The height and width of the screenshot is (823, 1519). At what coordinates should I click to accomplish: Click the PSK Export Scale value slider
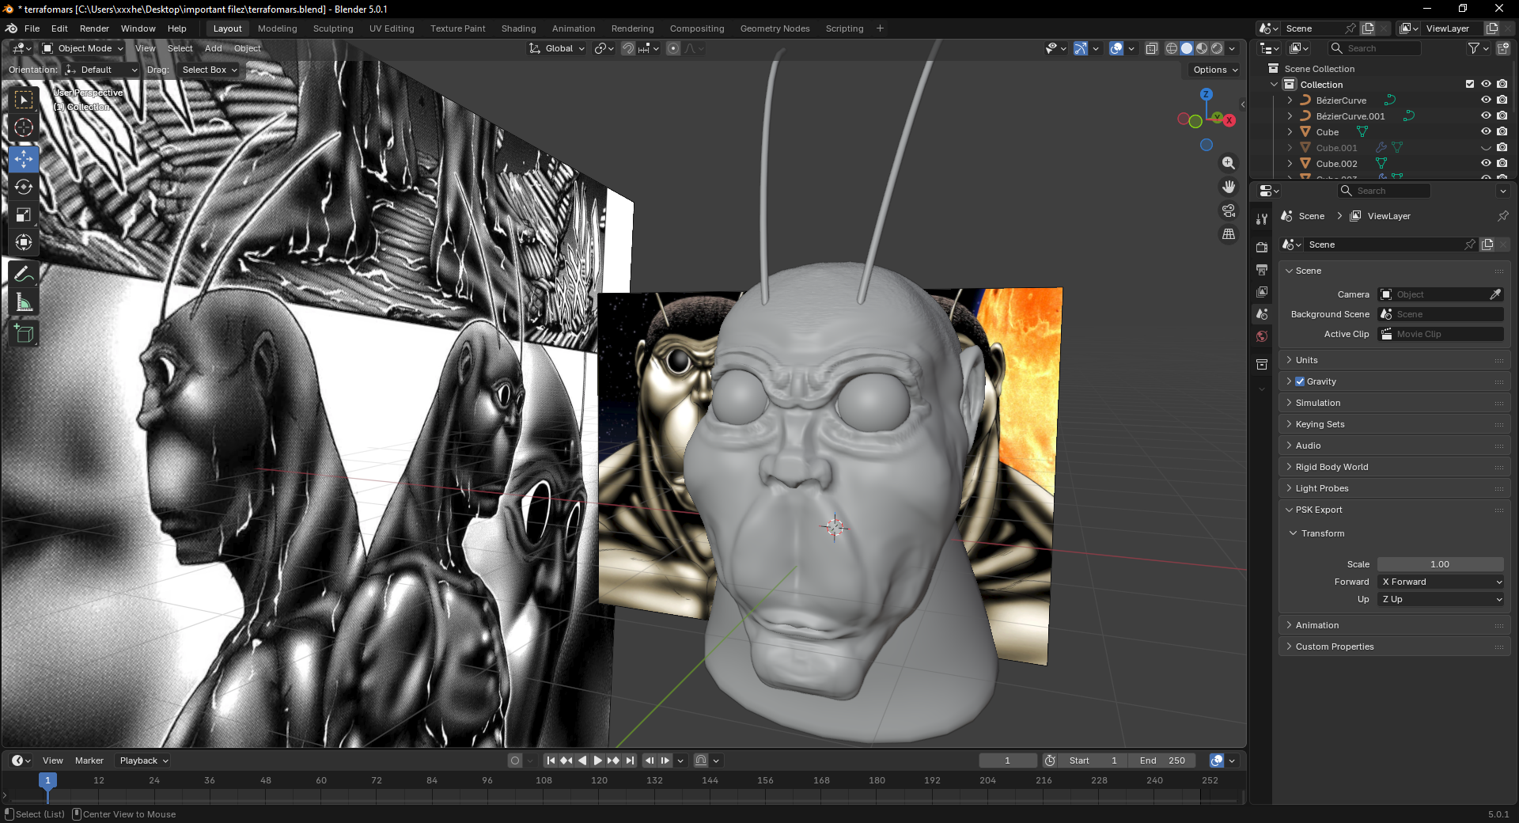1441,564
